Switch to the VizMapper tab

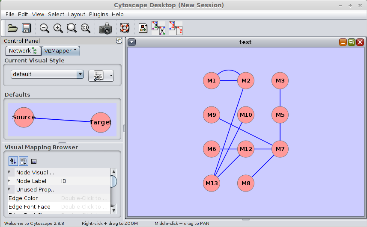(x=60, y=51)
